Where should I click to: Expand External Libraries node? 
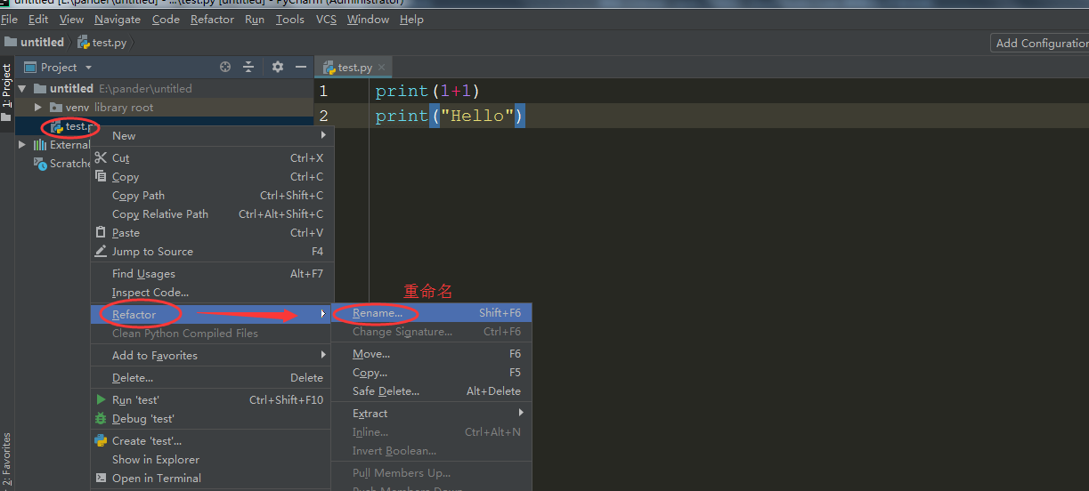(22, 144)
